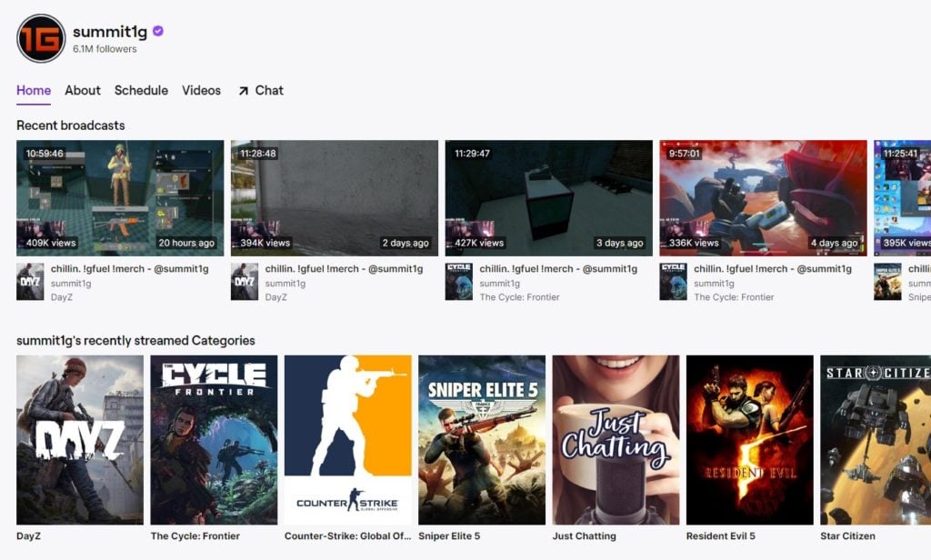Click Cycle game icon under third broadcast

(458, 282)
